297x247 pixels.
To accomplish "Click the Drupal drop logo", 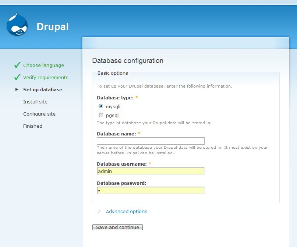I will tap(17, 24).
